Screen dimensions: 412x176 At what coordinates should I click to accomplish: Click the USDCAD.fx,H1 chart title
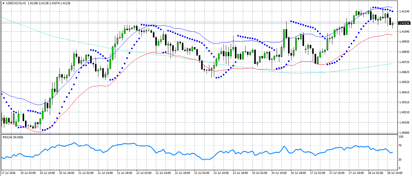(16, 3)
